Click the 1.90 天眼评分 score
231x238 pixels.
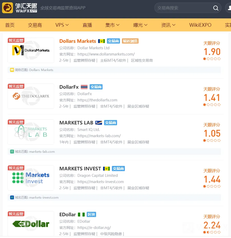tap(212, 52)
